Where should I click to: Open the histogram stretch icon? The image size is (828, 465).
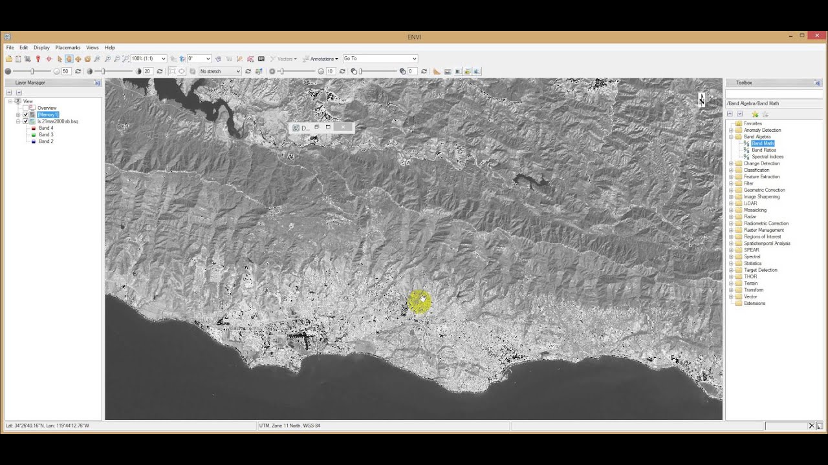pos(259,71)
